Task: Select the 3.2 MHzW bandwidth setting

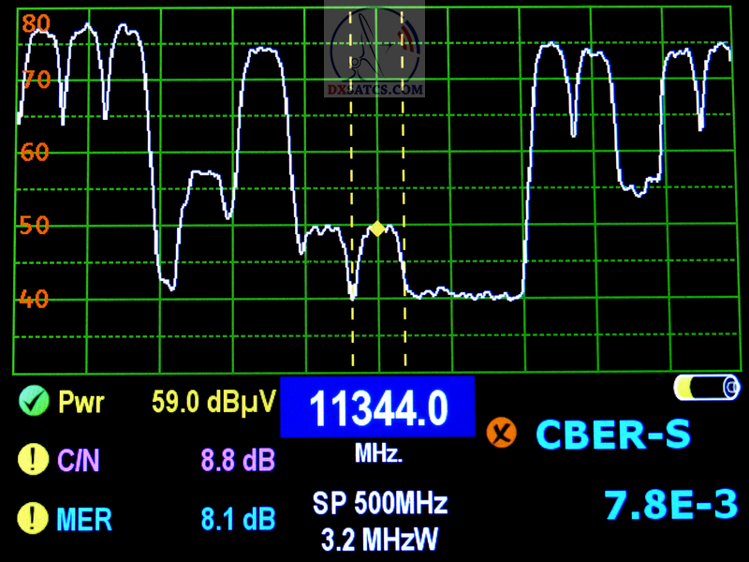Action: (379, 540)
